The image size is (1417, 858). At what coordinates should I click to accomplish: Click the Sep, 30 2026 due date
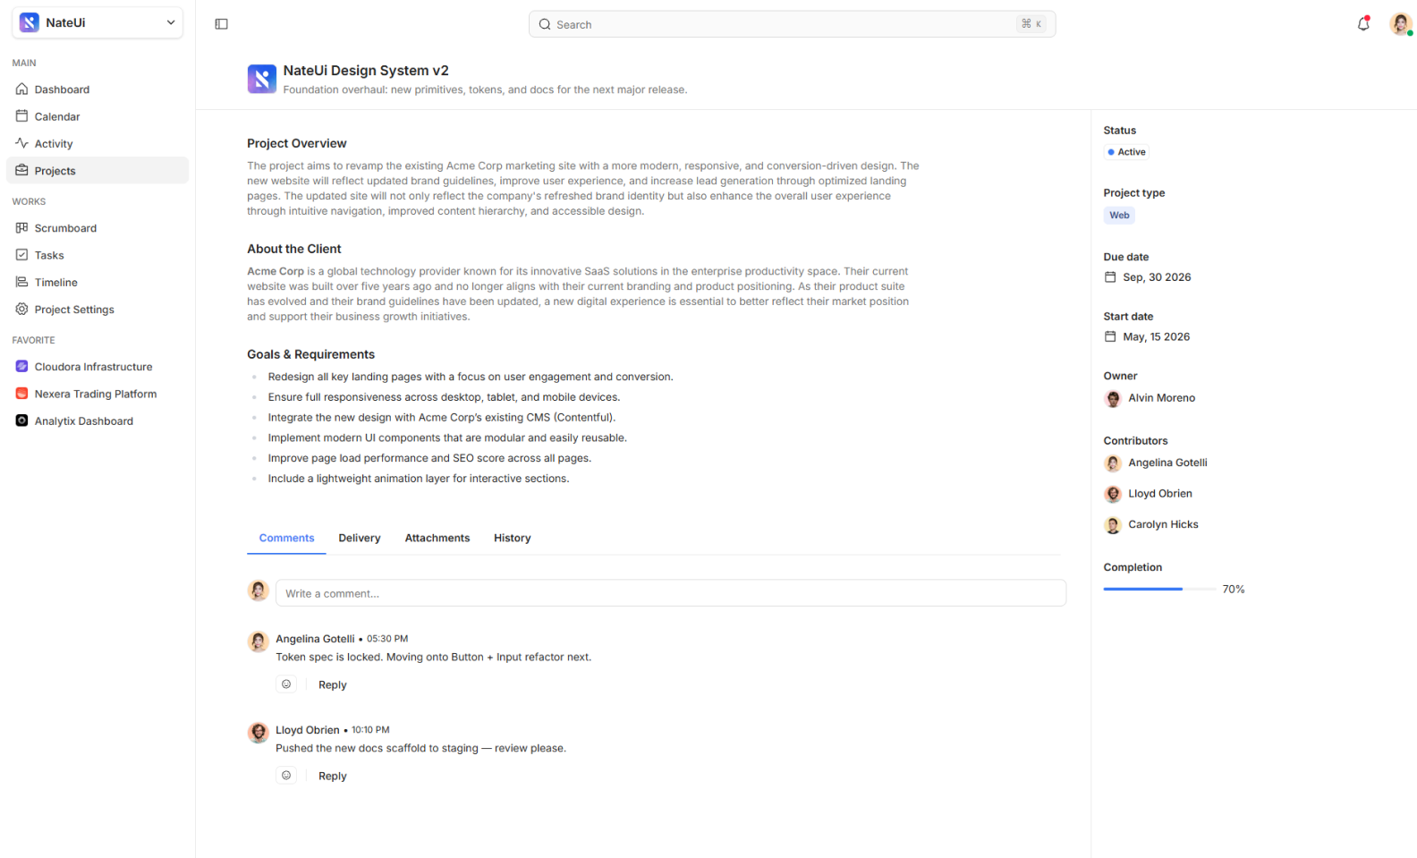point(1158,277)
